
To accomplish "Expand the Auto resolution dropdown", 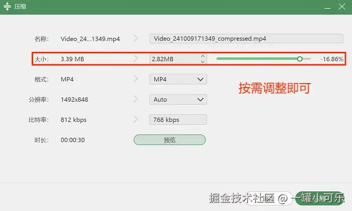I will [x=178, y=100].
